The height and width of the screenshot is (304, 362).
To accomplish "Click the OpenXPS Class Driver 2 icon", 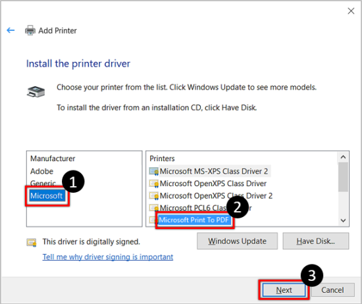I will tap(154, 196).
